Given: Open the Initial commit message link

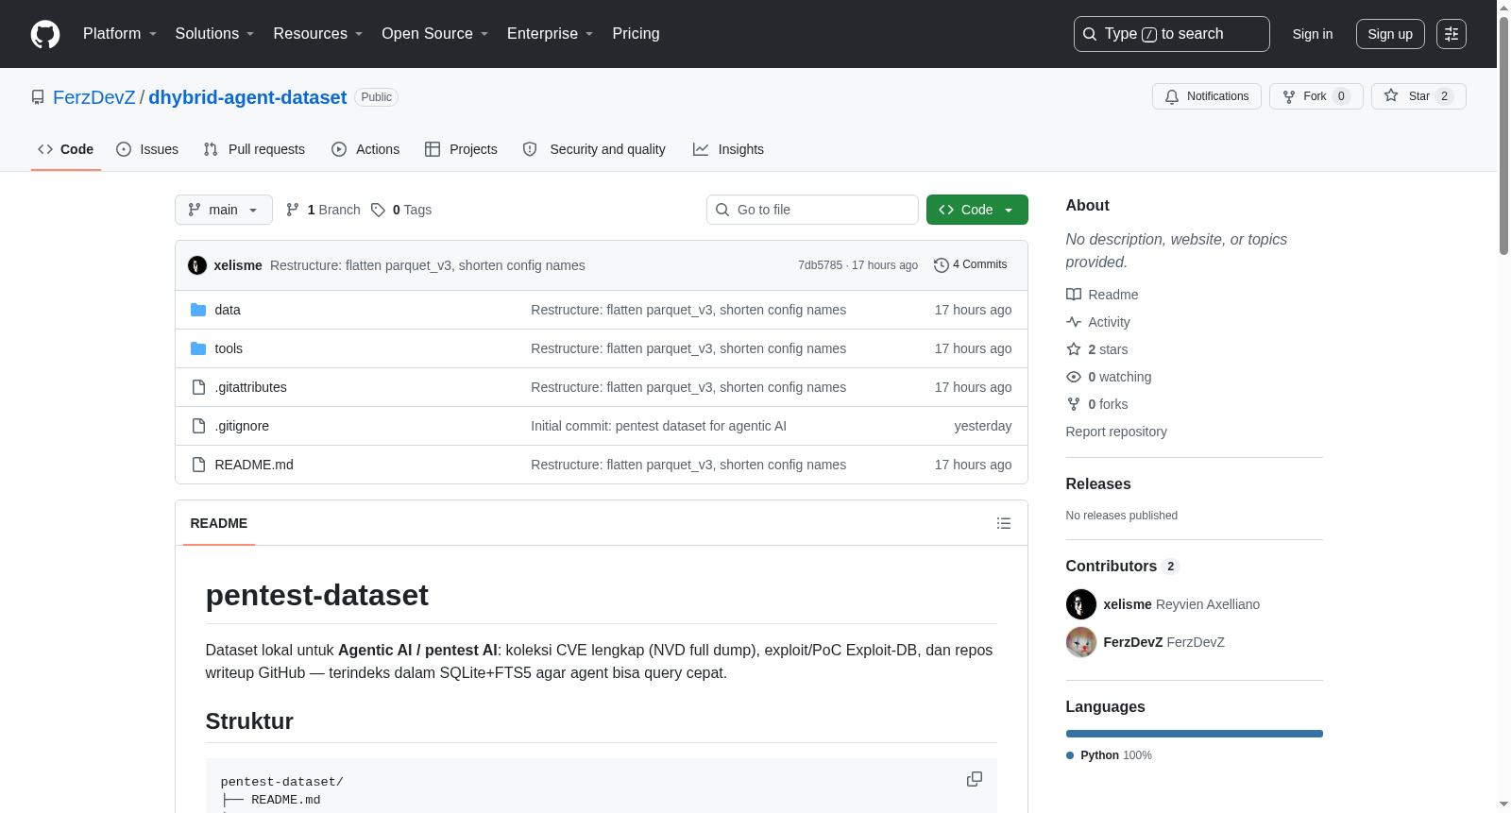Looking at the screenshot, I should coord(658,426).
